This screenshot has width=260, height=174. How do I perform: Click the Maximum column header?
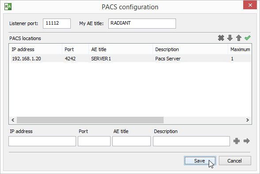[x=240, y=49]
